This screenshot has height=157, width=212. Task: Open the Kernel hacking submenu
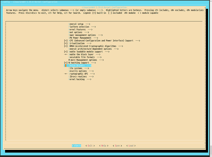coord(77,79)
